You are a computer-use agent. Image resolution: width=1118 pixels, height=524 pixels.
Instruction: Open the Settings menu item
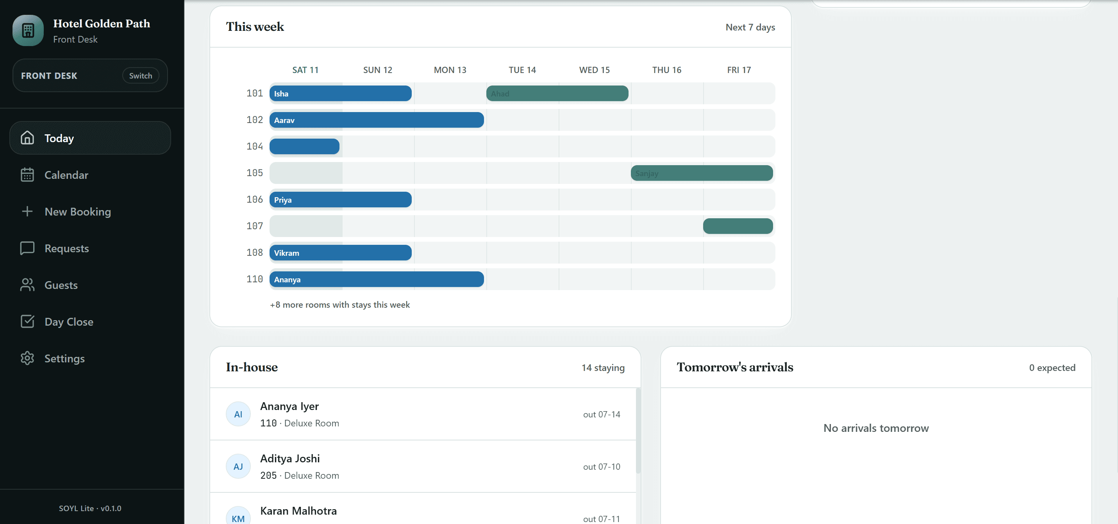[x=90, y=358]
